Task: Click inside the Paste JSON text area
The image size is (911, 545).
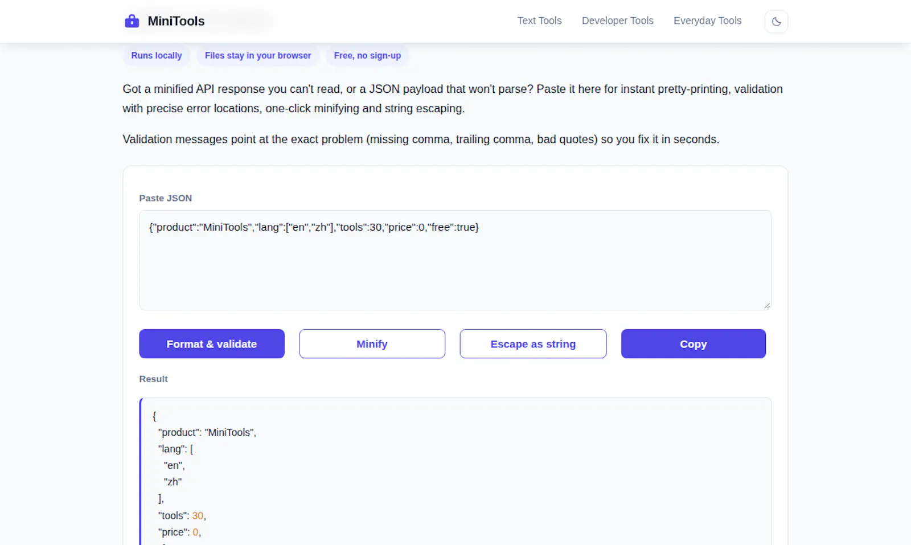Action: click(455, 260)
